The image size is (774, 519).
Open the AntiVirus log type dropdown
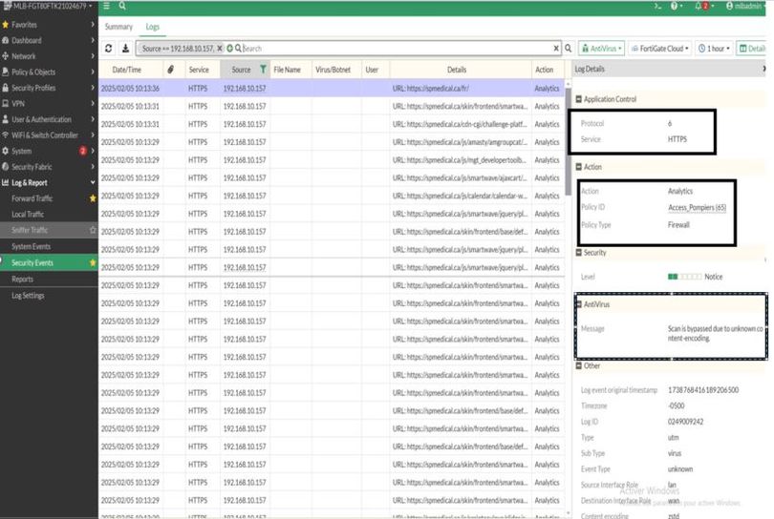pyautogui.click(x=601, y=49)
